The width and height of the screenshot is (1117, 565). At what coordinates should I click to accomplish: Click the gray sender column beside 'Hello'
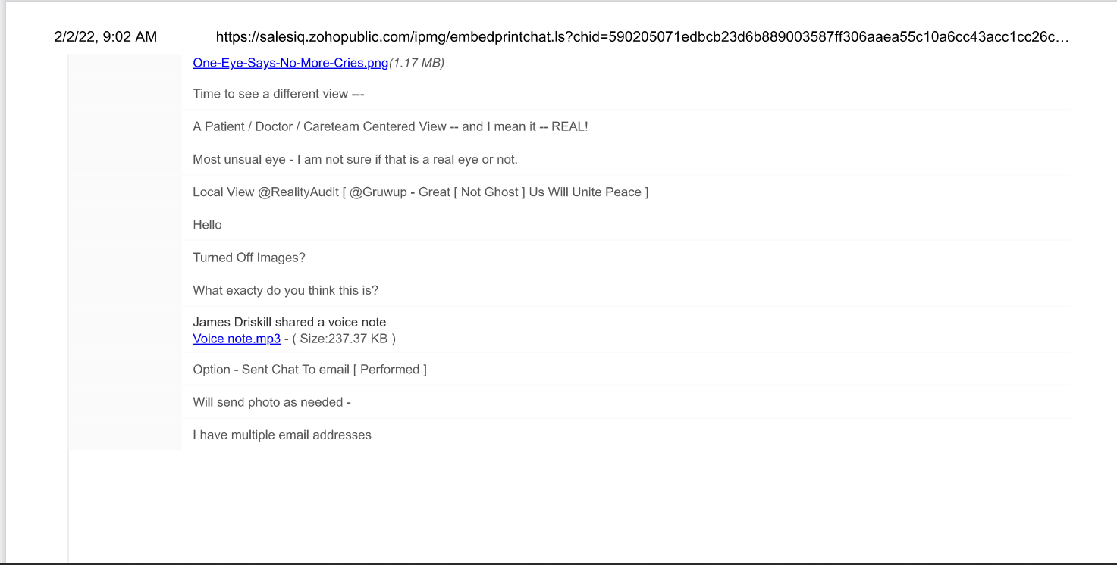(x=125, y=225)
